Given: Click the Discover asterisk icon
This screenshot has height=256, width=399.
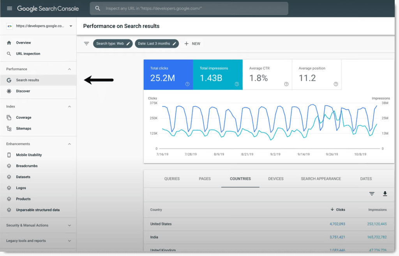Looking at the screenshot, I should (x=9, y=91).
